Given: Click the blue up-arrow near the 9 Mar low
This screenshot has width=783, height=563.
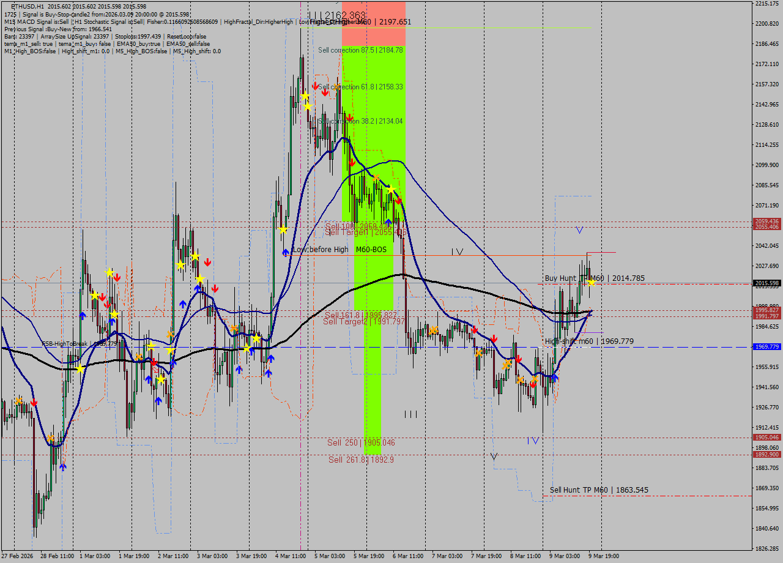Looking at the screenshot, I should click(554, 378).
